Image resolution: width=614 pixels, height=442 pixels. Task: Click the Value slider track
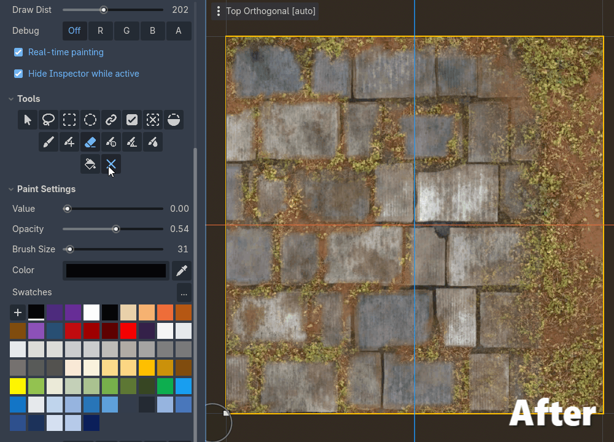[x=113, y=209]
